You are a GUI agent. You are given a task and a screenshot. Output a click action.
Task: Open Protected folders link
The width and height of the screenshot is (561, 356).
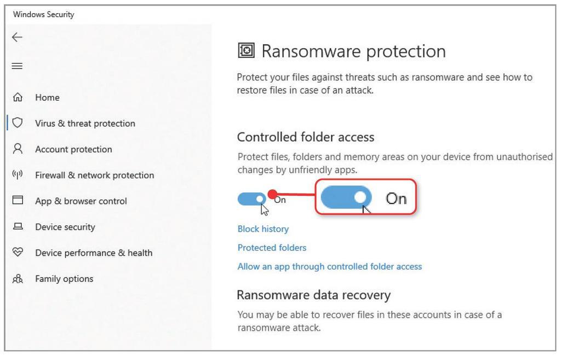tap(272, 248)
